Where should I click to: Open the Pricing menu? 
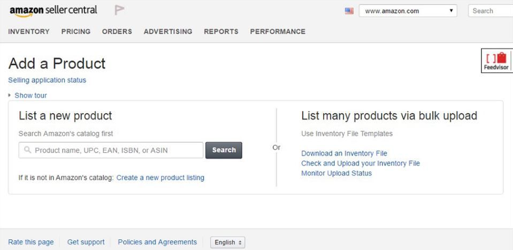(76, 31)
